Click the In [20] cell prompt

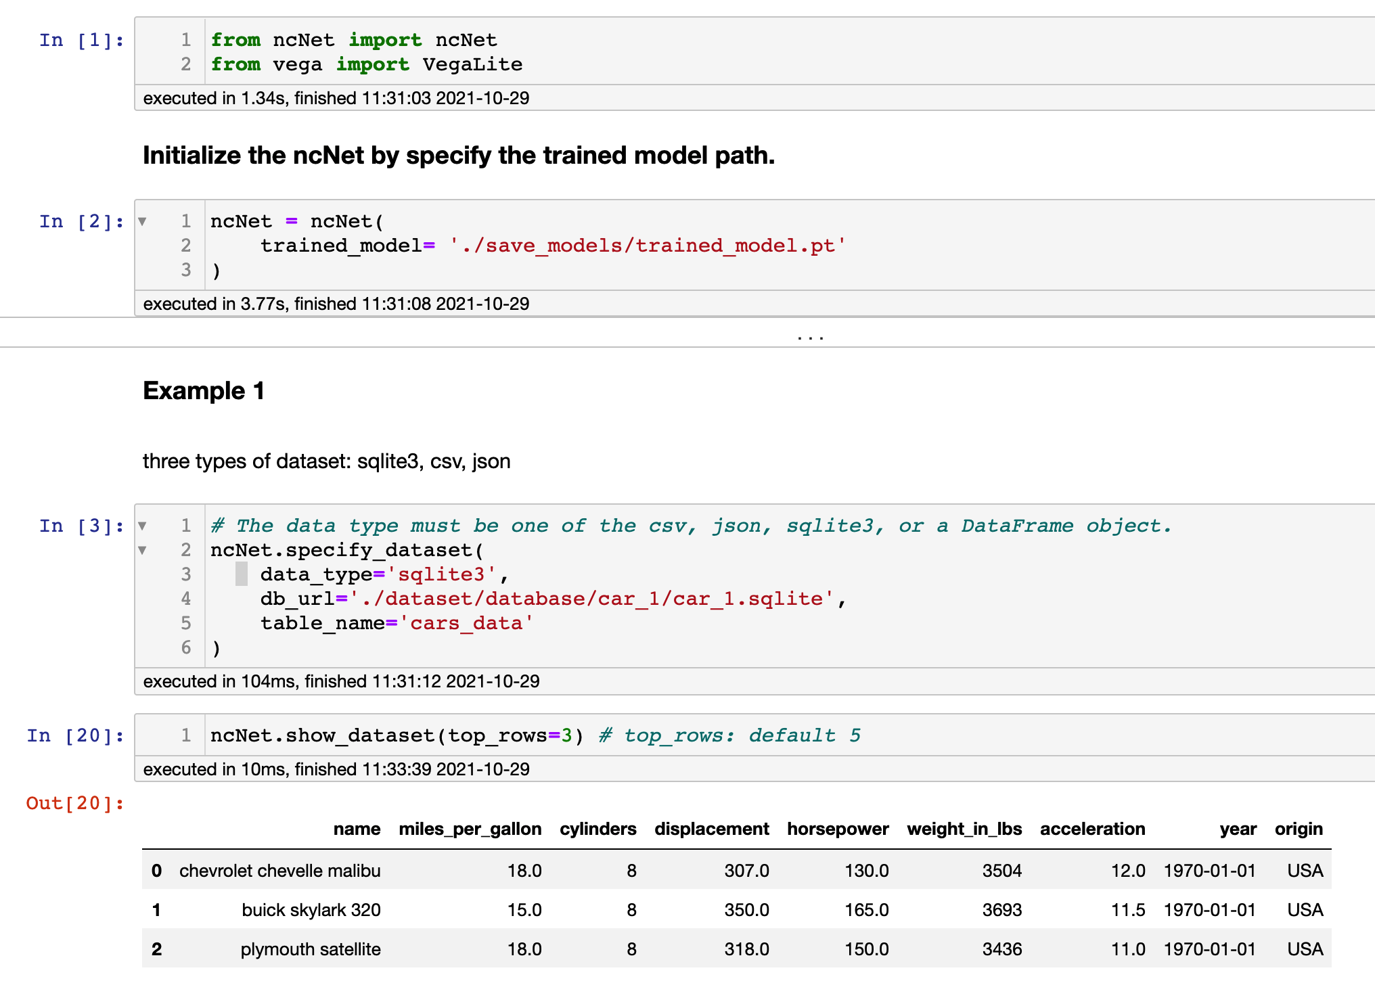(x=75, y=736)
